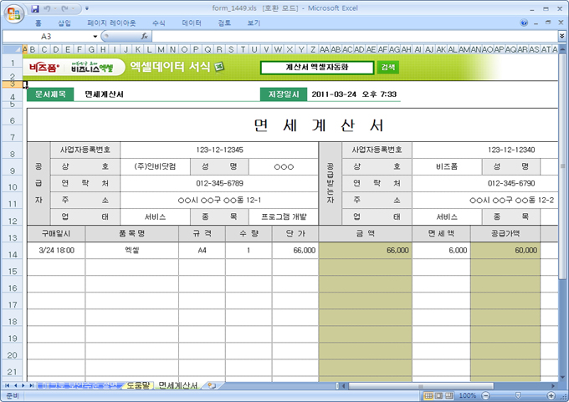Open the 삽입 ribbon tab
The image size is (569, 402).
64,23
